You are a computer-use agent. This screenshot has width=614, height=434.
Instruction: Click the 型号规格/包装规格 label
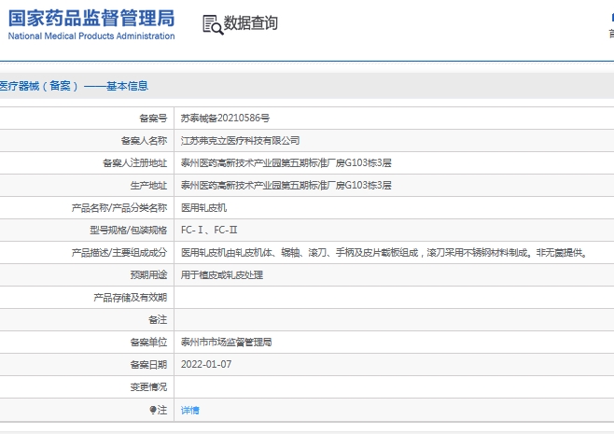click(129, 230)
